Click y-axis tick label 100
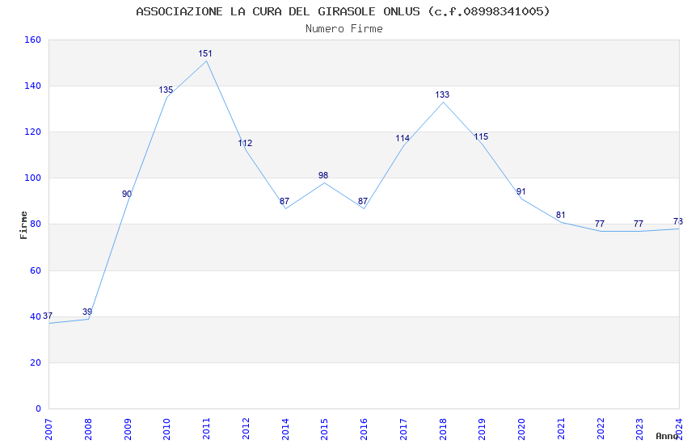This screenshot has height=444, width=687. [x=32, y=178]
